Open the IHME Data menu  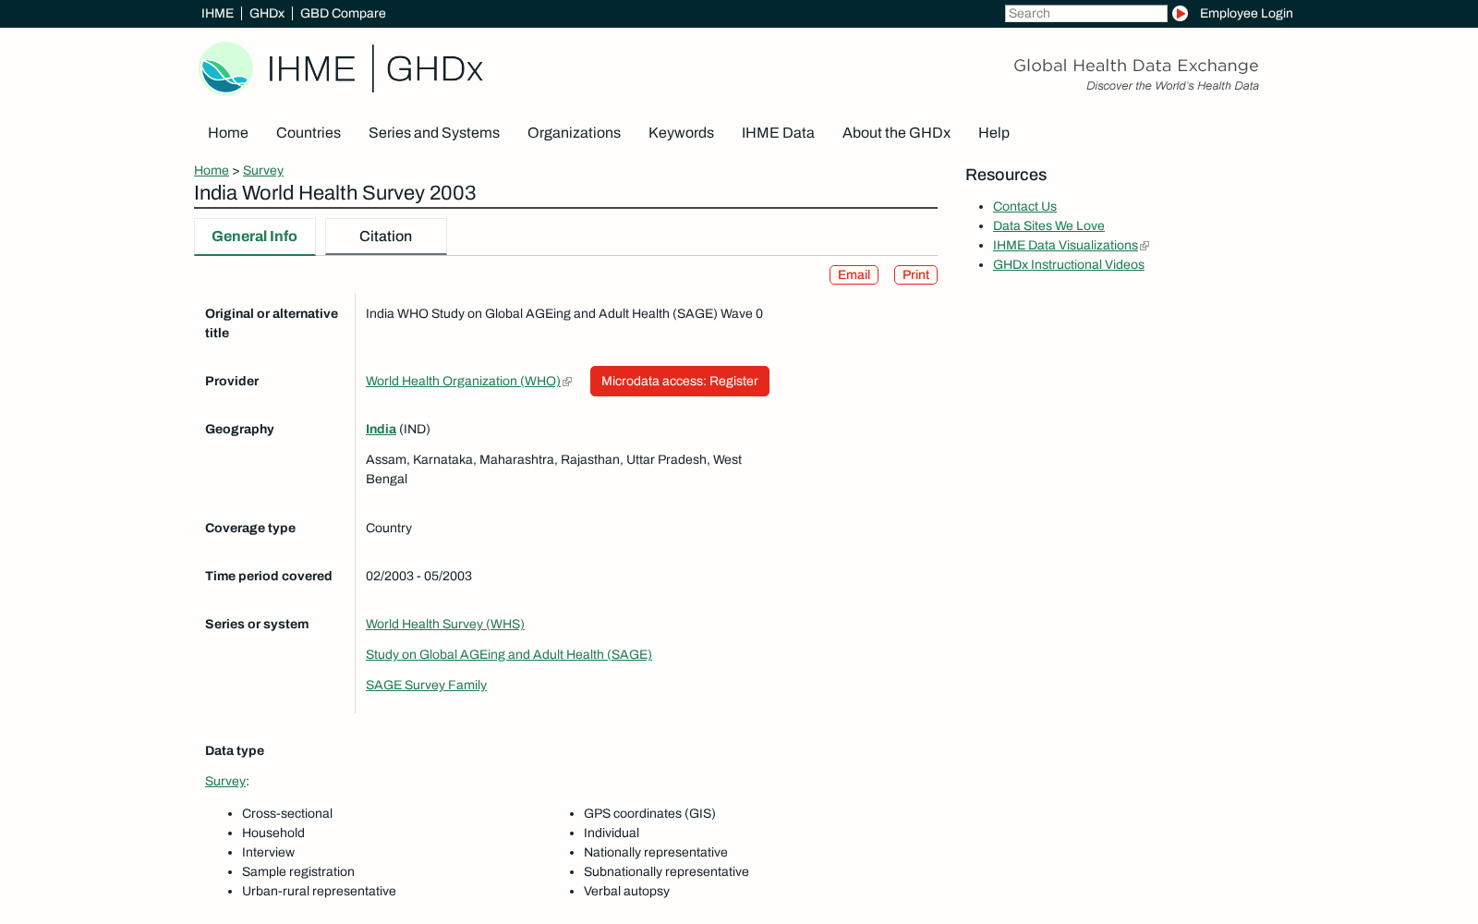pyautogui.click(x=778, y=132)
